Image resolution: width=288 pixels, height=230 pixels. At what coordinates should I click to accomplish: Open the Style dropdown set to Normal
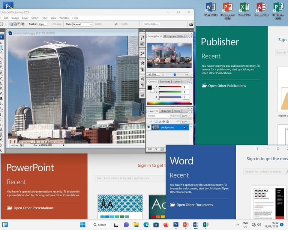point(82,24)
